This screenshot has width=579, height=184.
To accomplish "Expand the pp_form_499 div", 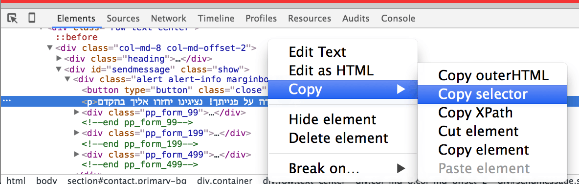I will coord(77,154).
